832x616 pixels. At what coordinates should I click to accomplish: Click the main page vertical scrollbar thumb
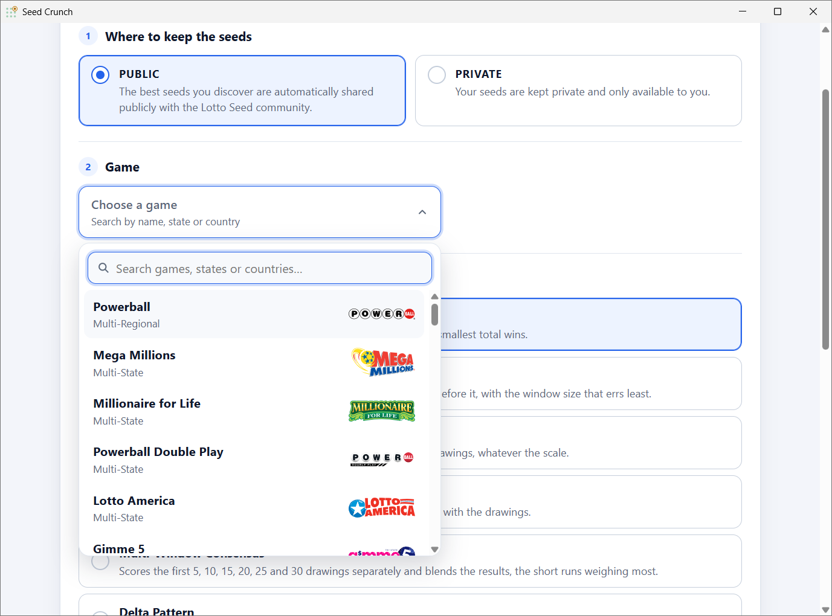pos(825,219)
